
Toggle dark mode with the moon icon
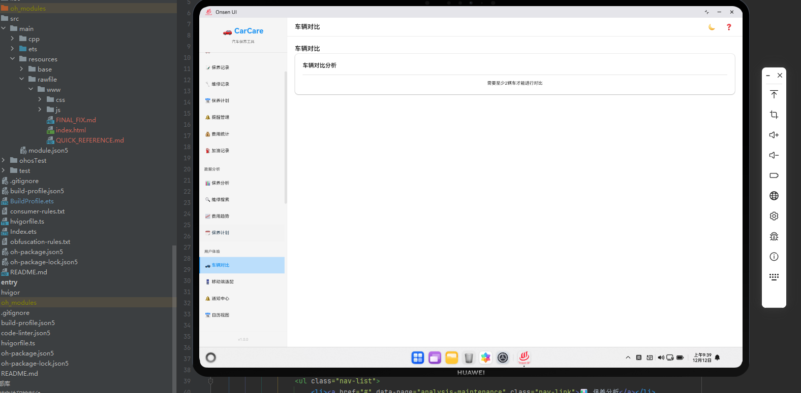coord(712,27)
